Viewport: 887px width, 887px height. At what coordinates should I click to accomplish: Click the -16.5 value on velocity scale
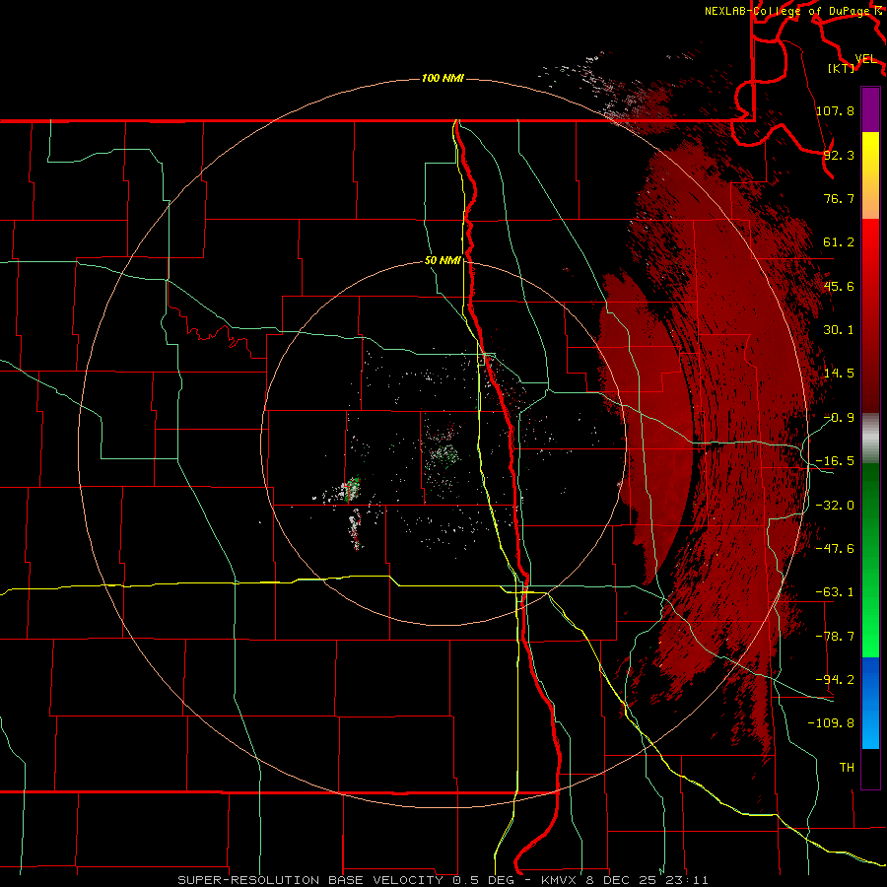835,461
